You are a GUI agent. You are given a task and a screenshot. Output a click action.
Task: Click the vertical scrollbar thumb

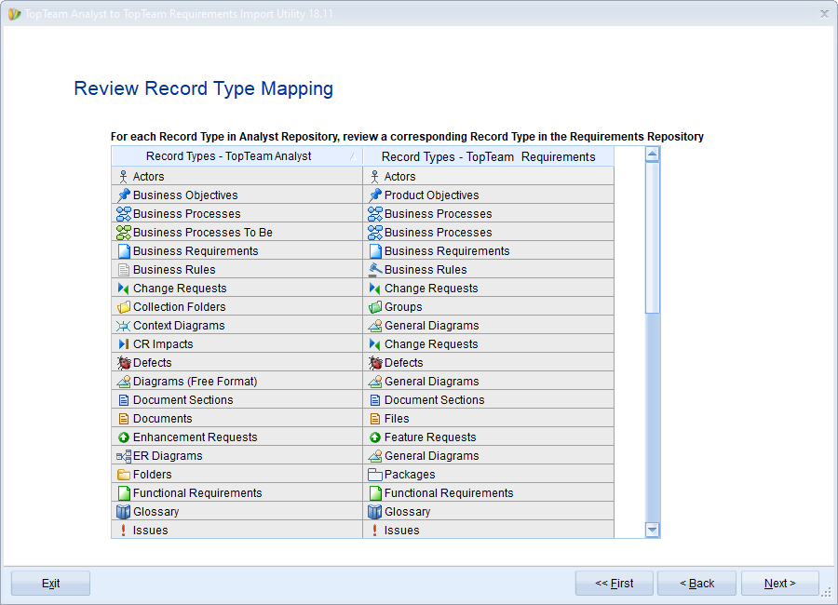(x=652, y=238)
